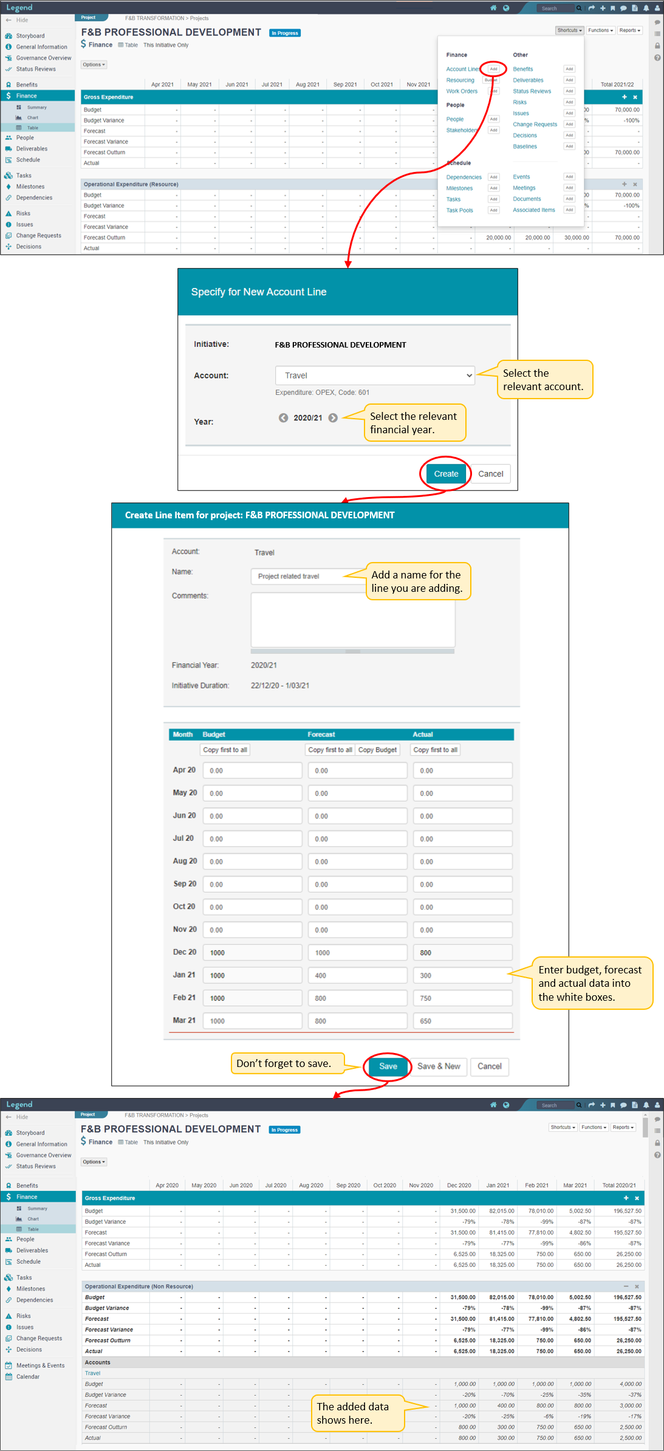This screenshot has width=664, height=1451.
Task: Select Finance Chart view in top screenshot sidebar
Action: click(32, 117)
